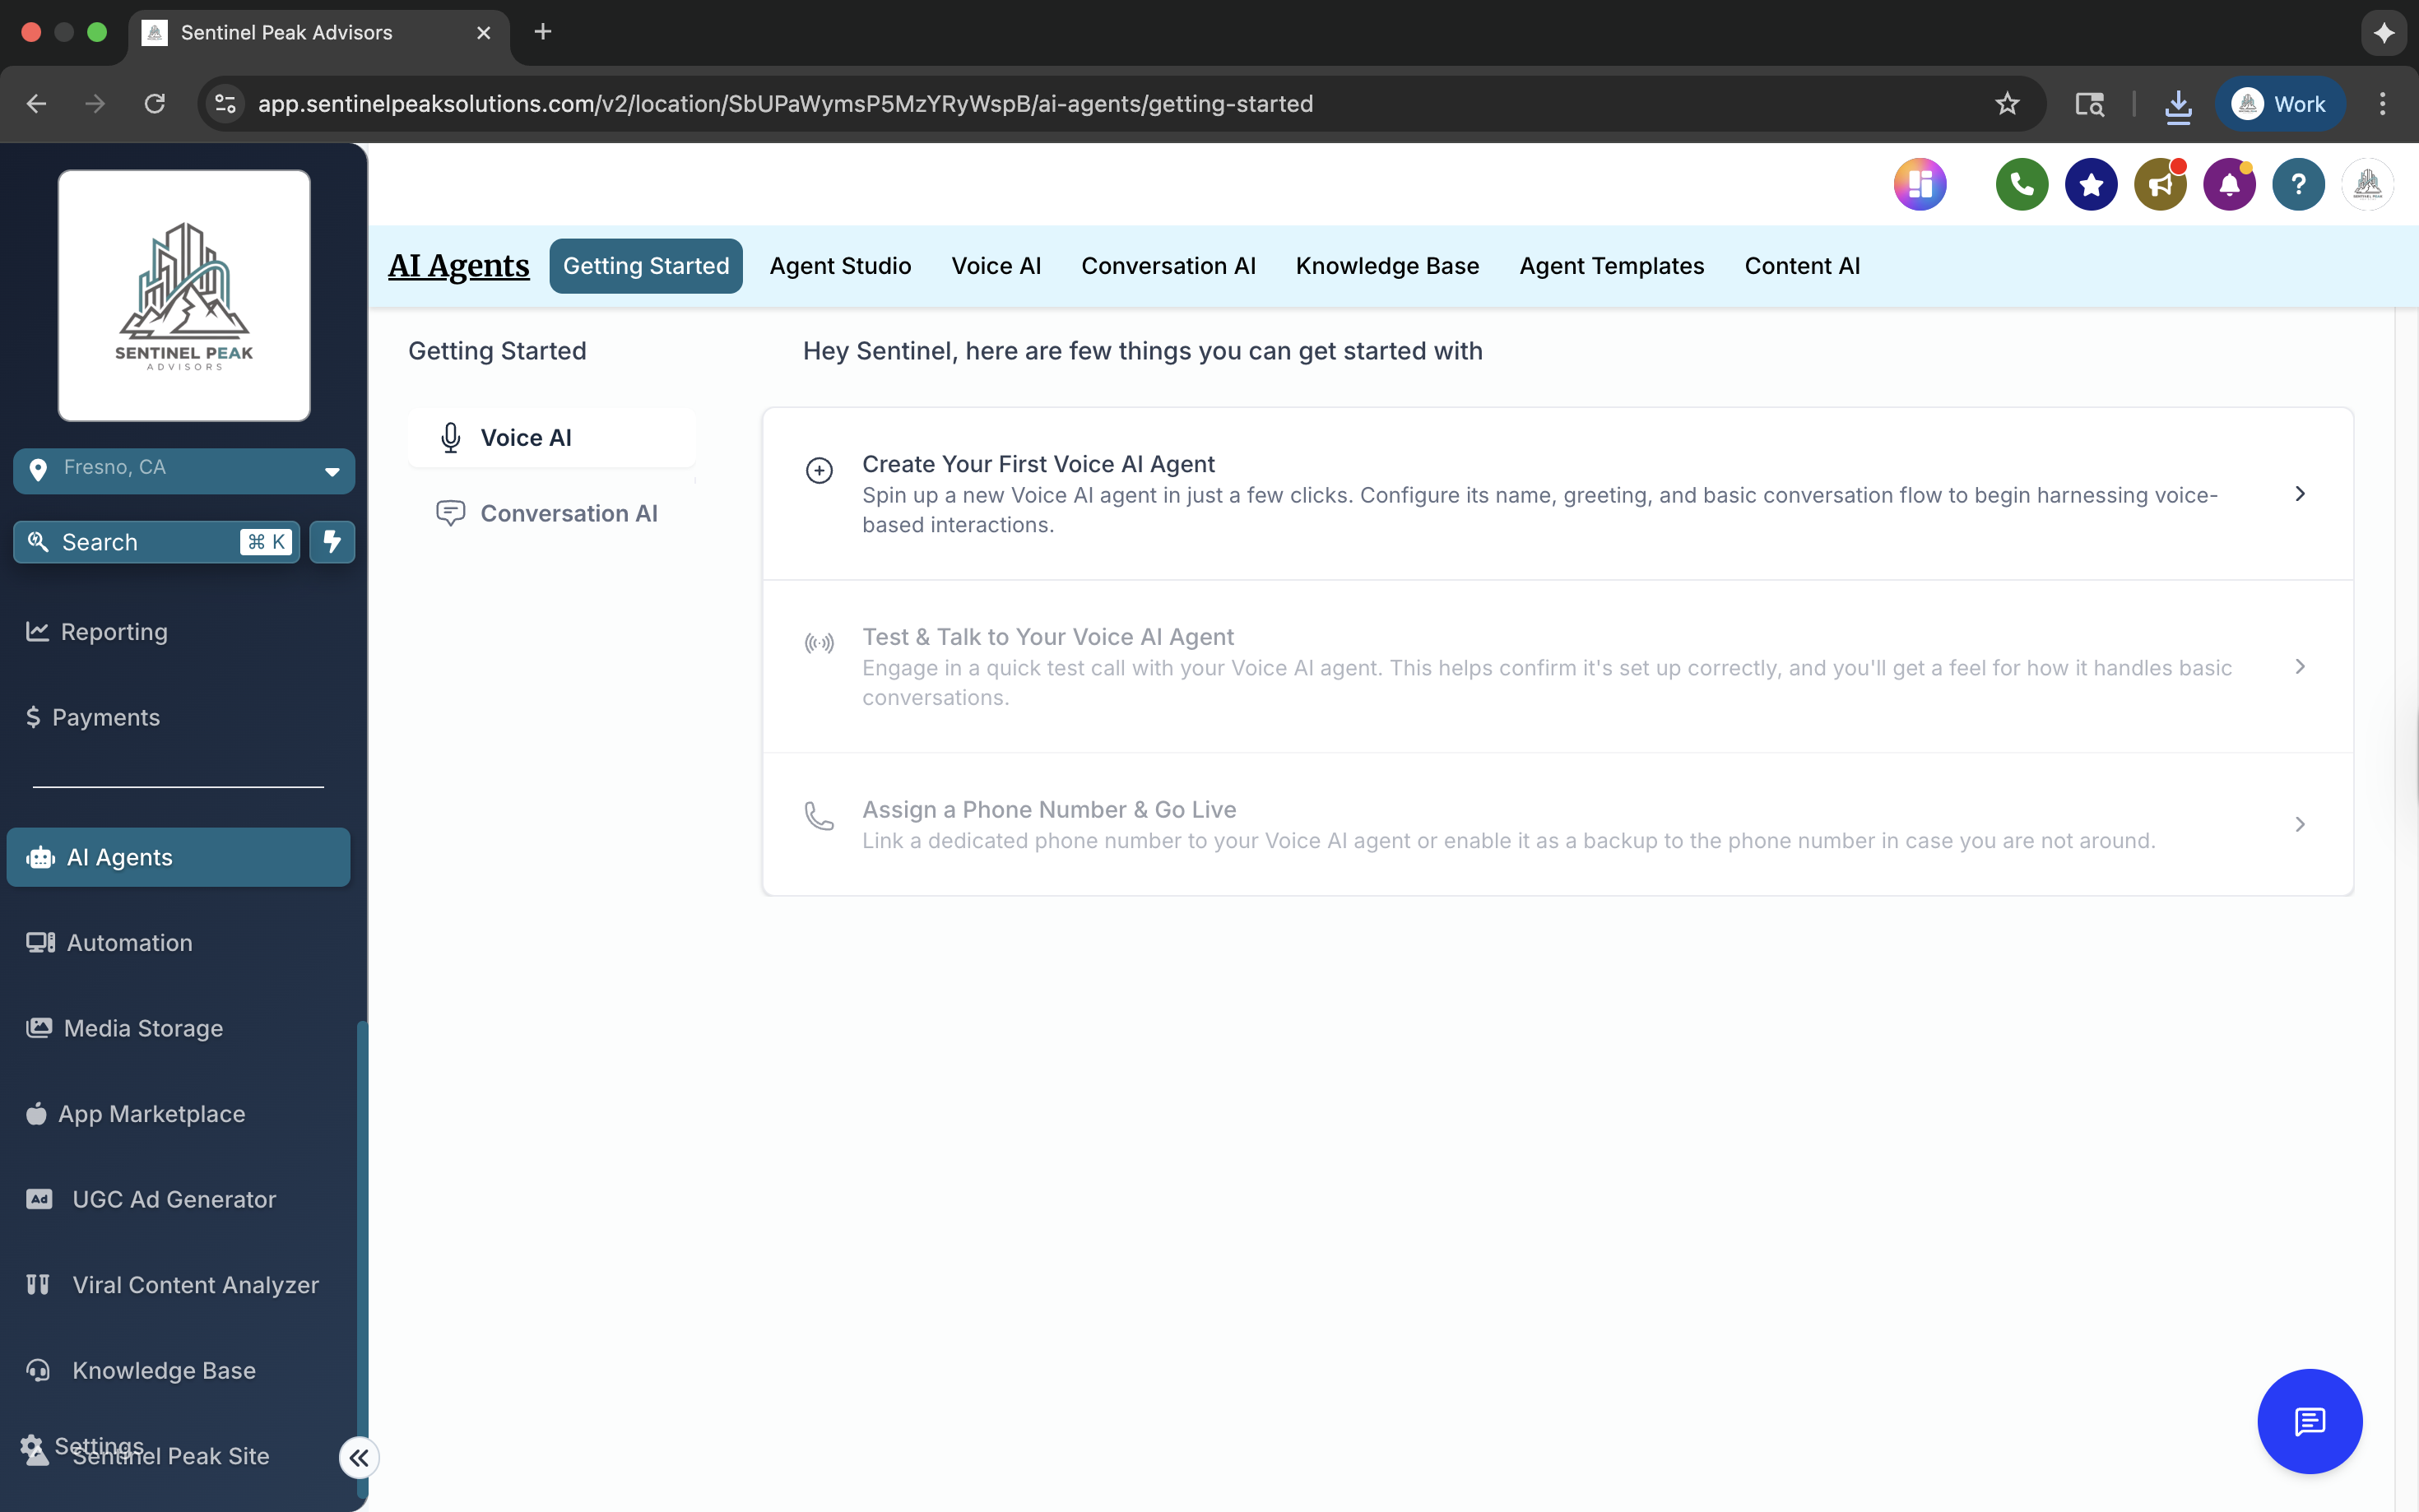
Task: Click the help question mark icon
Action: coord(2298,184)
